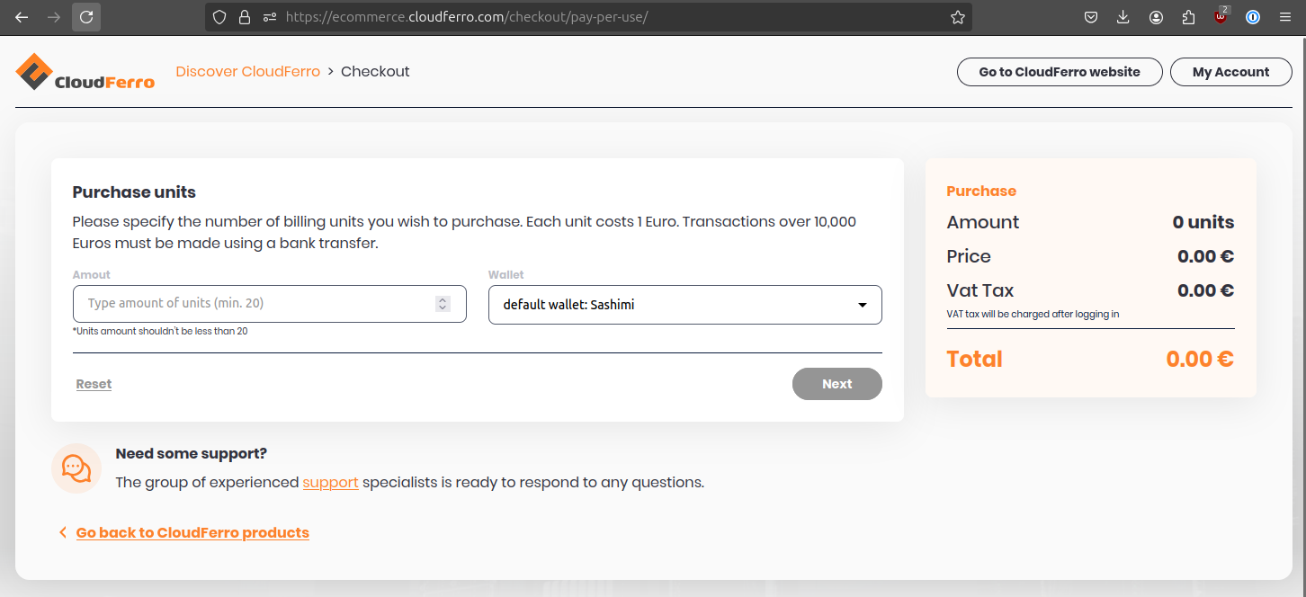
Task: Click the uBlock Origin extension icon
Action: tap(1221, 17)
